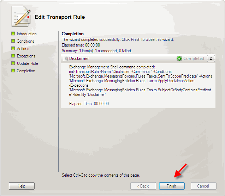Click the Completed status label
Screen dimensions: 225x196
[x=194, y=59]
